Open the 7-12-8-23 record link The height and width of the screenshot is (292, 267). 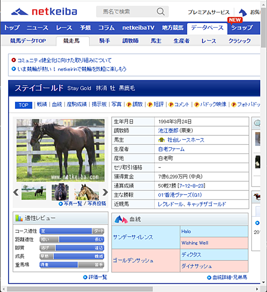pyautogui.click(x=192, y=186)
